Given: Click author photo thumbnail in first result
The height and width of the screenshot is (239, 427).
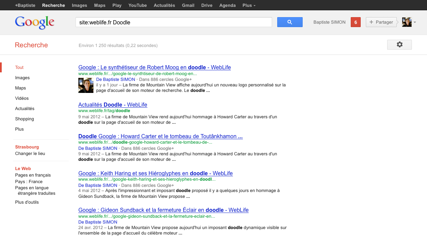Looking at the screenshot, I should (86, 85).
